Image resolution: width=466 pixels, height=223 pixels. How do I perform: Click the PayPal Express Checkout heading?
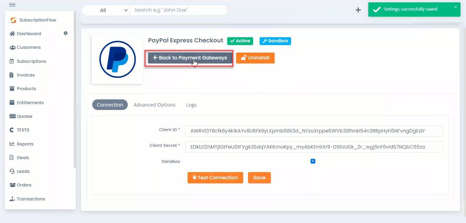tap(186, 40)
